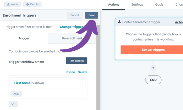Viewport: 183px width, 110px height.
Task: Click the Alerts warning triangle icon
Action: pyautogui.click(x=9, y=5)
